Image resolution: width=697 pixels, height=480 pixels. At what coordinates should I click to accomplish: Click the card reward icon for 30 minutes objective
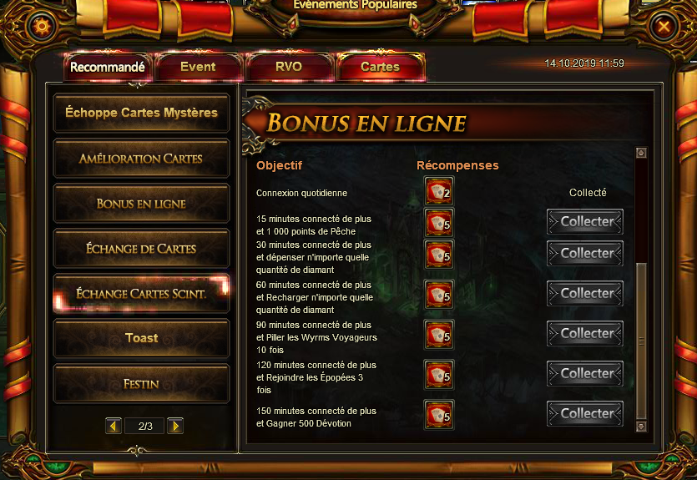tap(439, 255)
